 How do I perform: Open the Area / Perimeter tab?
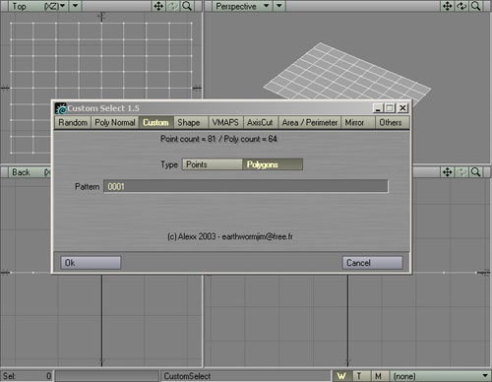pos(310,122)
